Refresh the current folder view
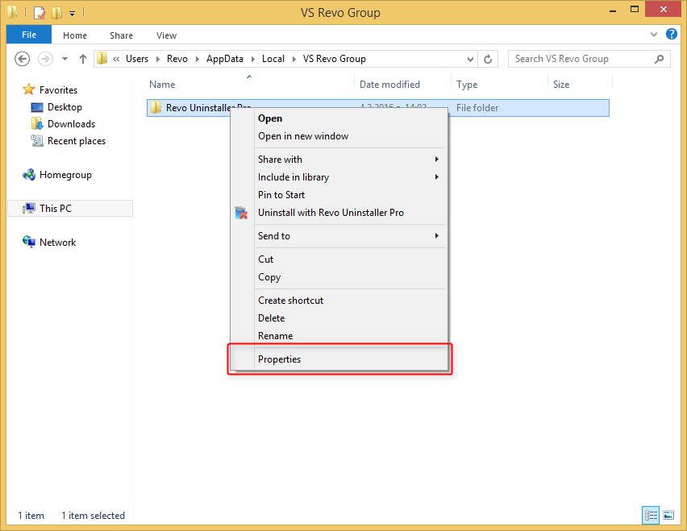687x531 pixels. tap(488, 59)
